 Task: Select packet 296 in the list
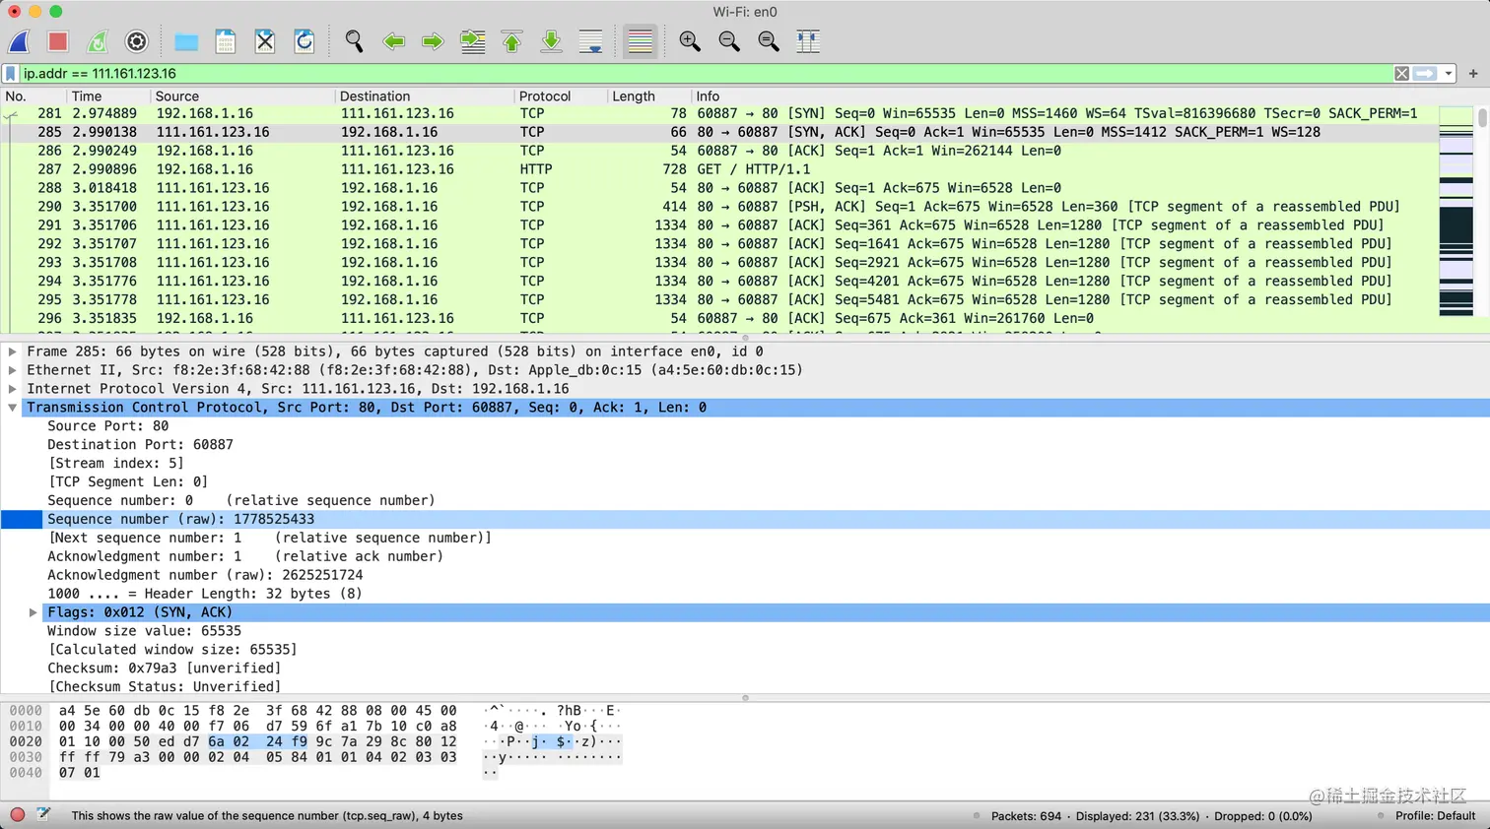click(719, 319)
